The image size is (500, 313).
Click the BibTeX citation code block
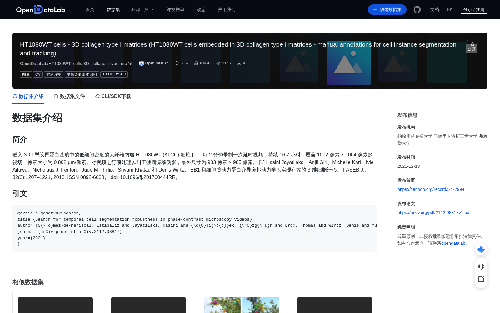point(195,229)
